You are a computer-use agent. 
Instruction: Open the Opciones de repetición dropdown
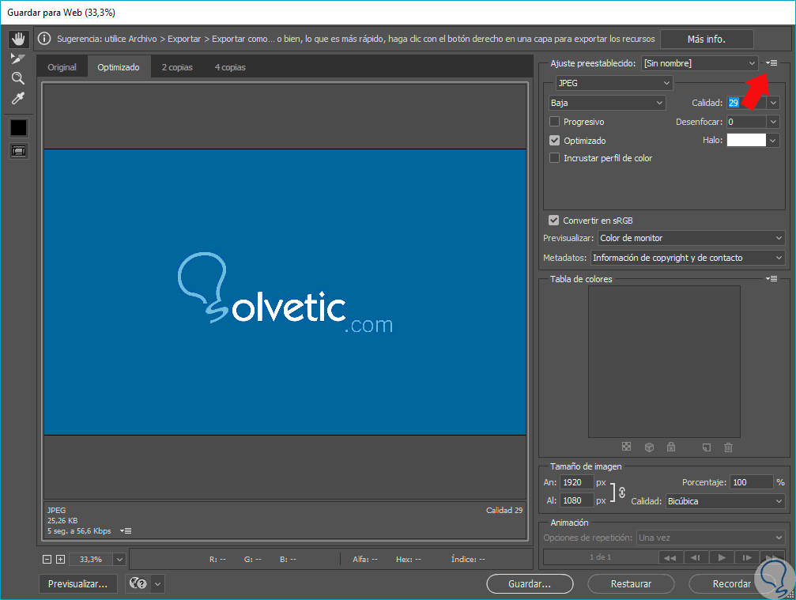(x=711, y=538)
